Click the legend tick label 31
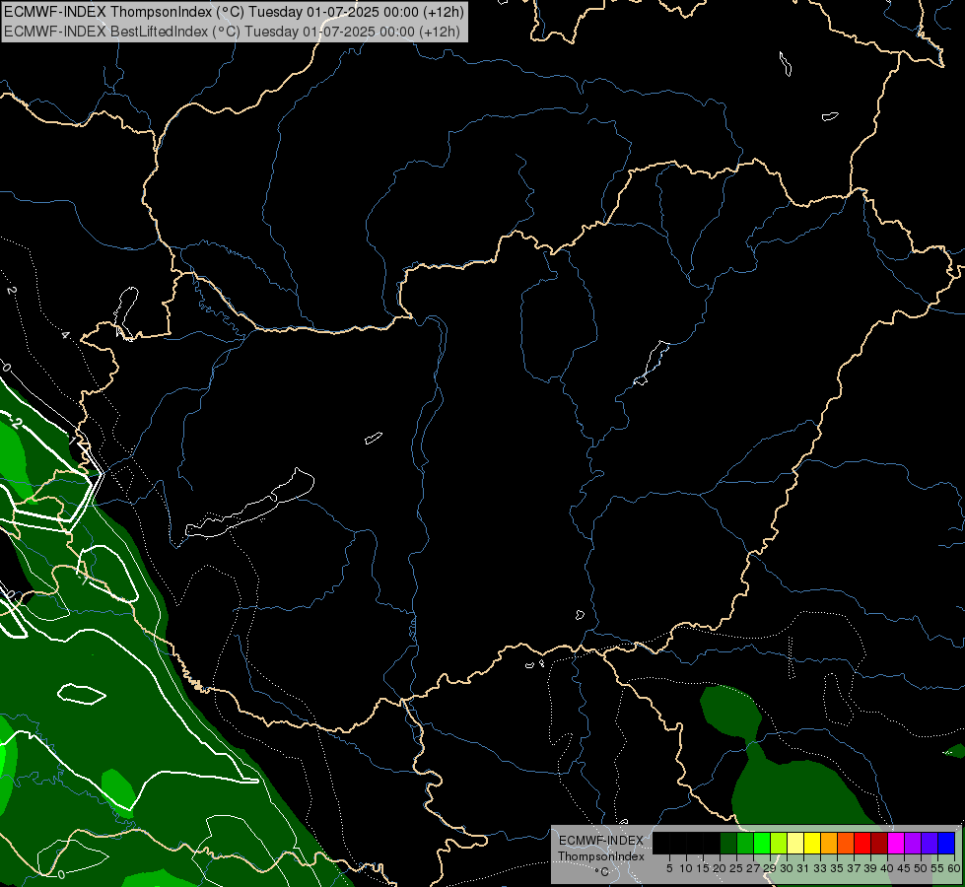Image resolution: width=965 pixels, height=887 pixels. point(803,868)
